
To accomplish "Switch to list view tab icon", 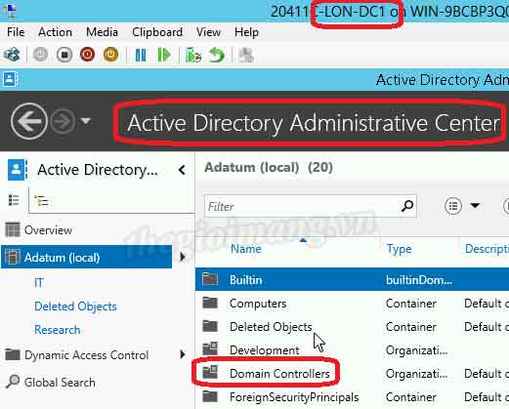I will pyautogui.click(x=14, y=200).
